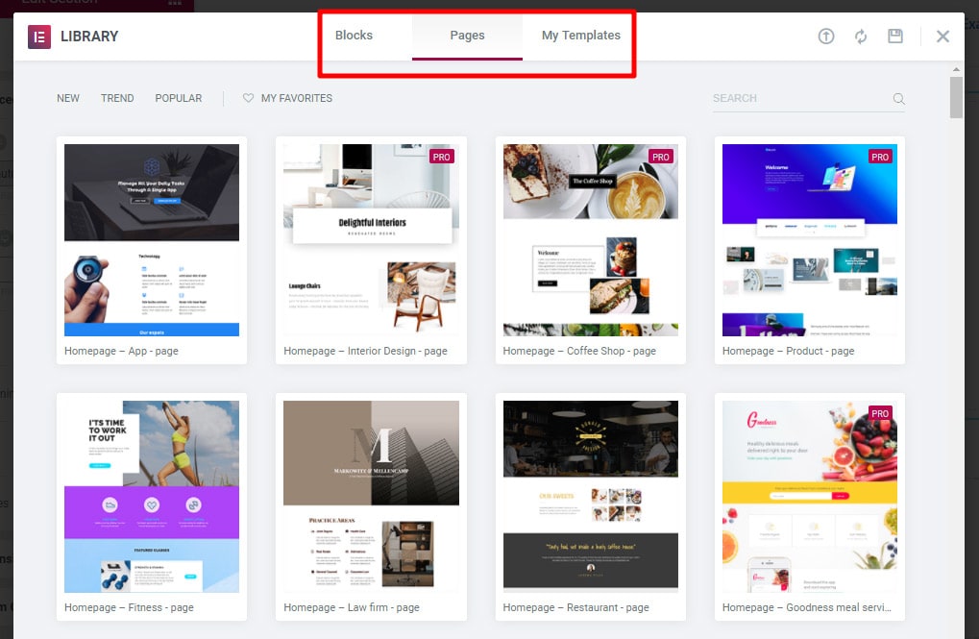Click the PRO badge on Interior Design
Screen dimensions: 979x639
click(x=441, y=157)
